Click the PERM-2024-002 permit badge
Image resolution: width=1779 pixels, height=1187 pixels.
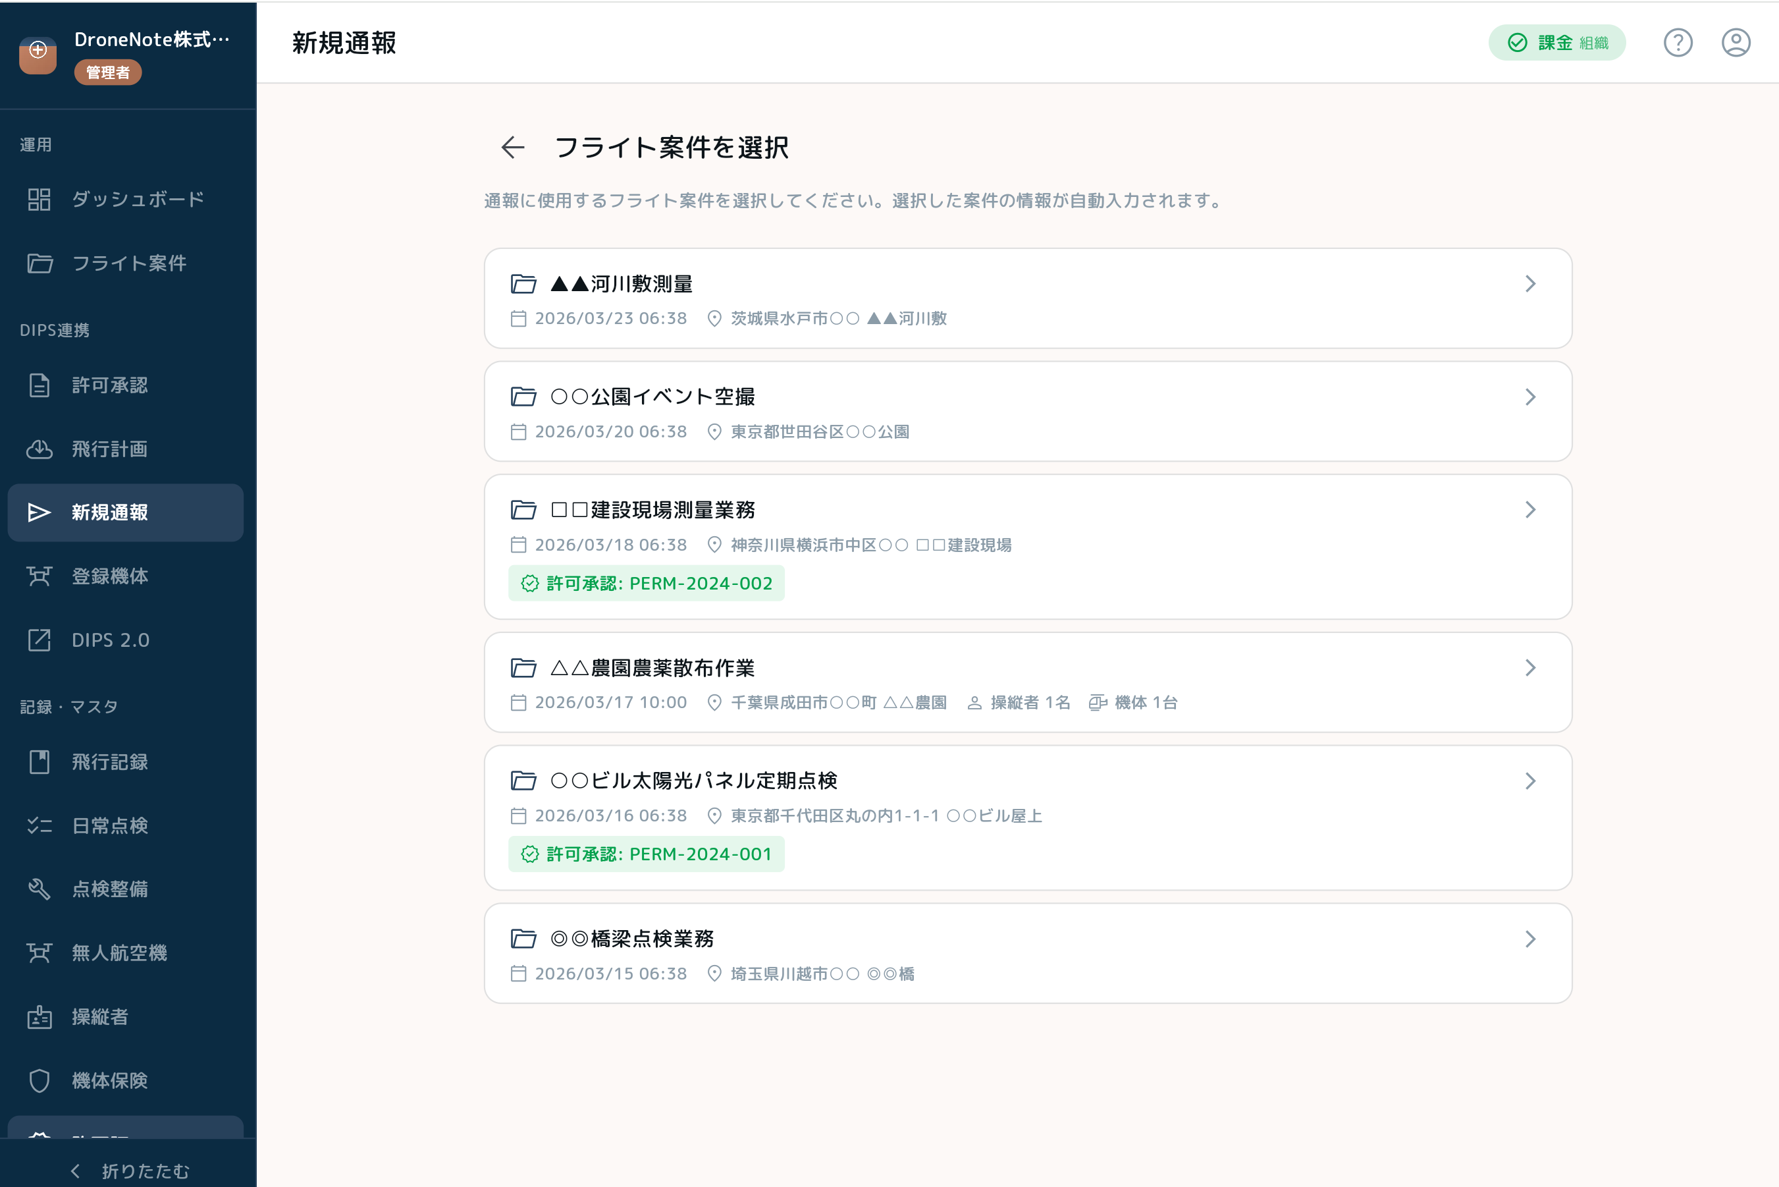647,583
